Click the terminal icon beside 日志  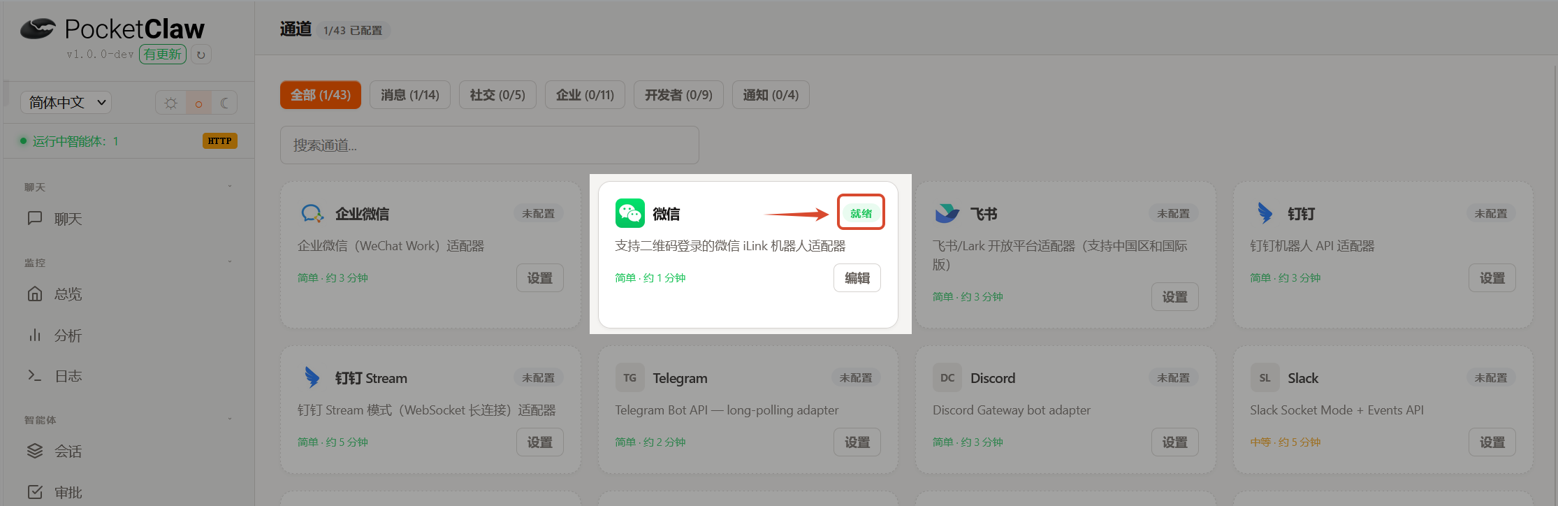tap(35, 376)
